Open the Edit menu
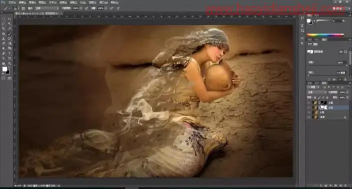 tap(22, 2)
